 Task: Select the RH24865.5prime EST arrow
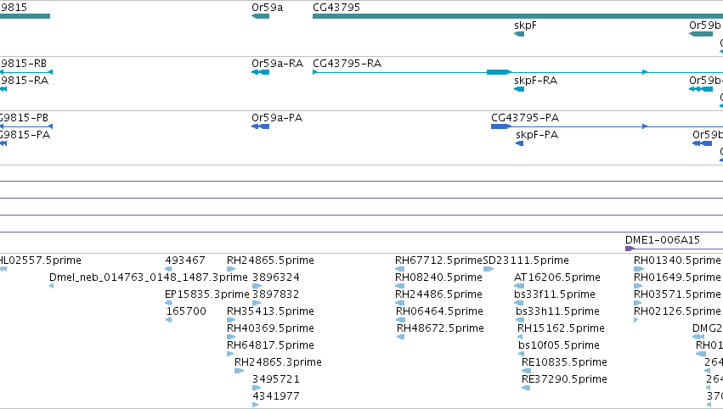click(231, 269)
